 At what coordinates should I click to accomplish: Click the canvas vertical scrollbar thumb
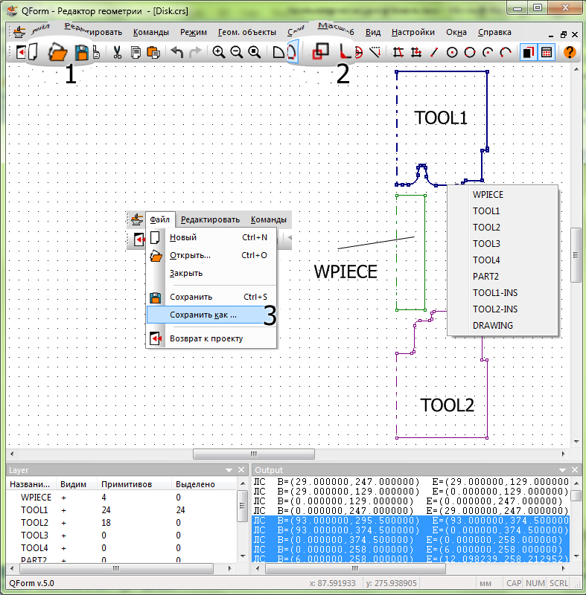pos(576,255)
